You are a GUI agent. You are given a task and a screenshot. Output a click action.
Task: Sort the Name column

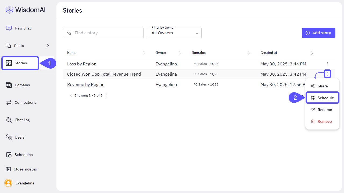pyautogui.click(x=144, y=53)
